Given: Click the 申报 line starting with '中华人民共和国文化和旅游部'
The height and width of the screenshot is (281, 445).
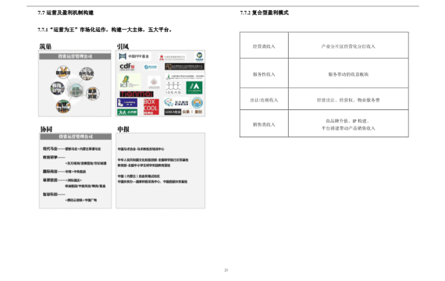Looking at the screenshot, I should (x=153, y=160).
